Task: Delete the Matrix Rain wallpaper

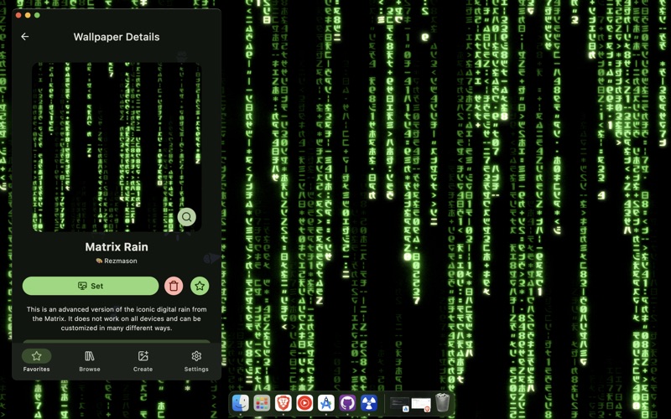Action: coord(174,286)
